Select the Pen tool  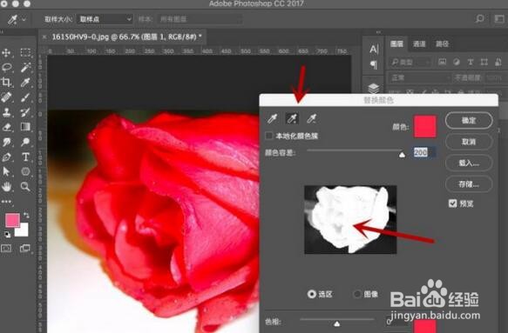click(6, 157)
